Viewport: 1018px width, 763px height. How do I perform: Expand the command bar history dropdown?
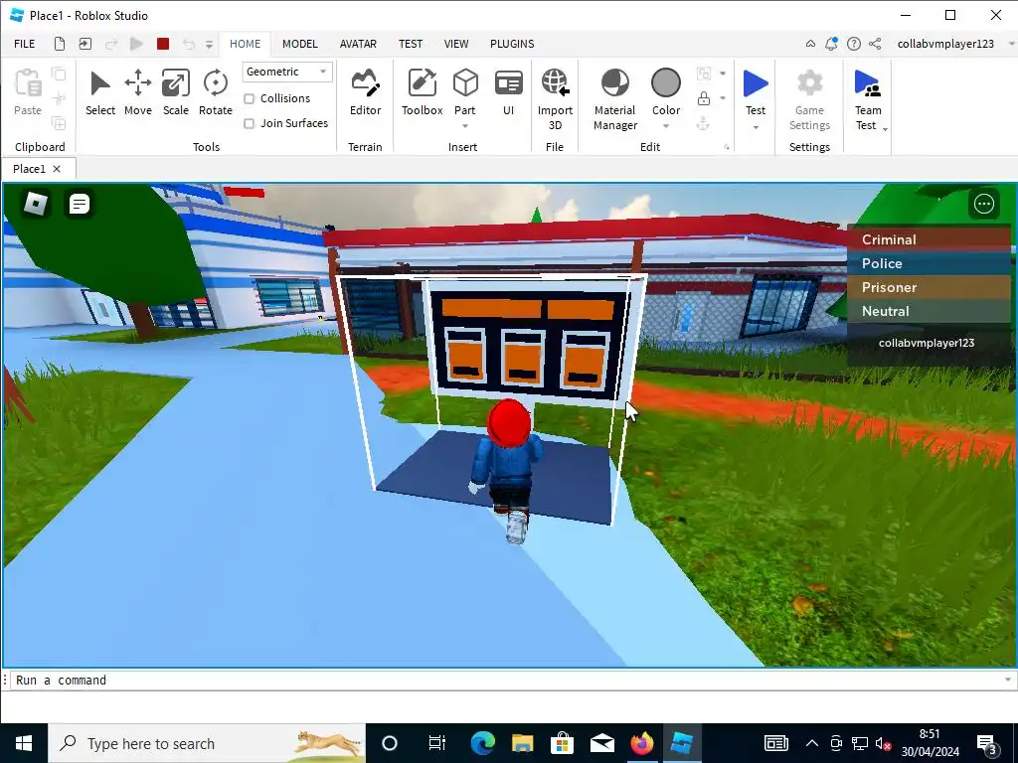(1008, 680)
